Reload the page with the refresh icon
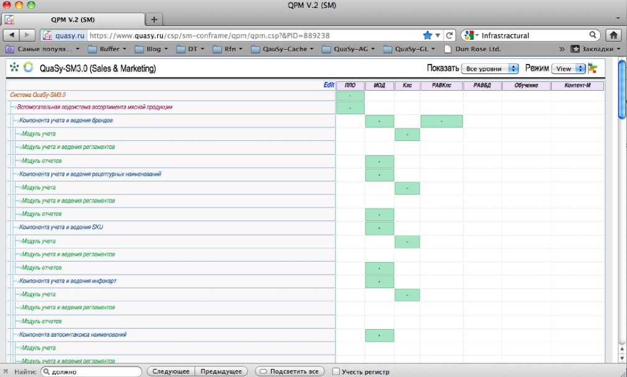Viewport: 627px width, 377px height. [449, 35]
